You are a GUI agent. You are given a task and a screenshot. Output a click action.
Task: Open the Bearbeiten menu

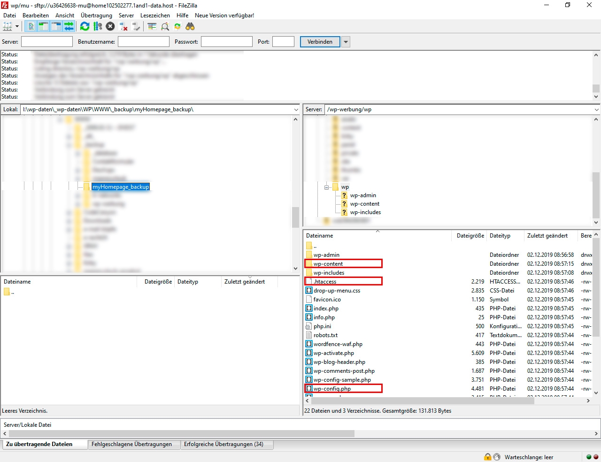click(x=36, y=15)
